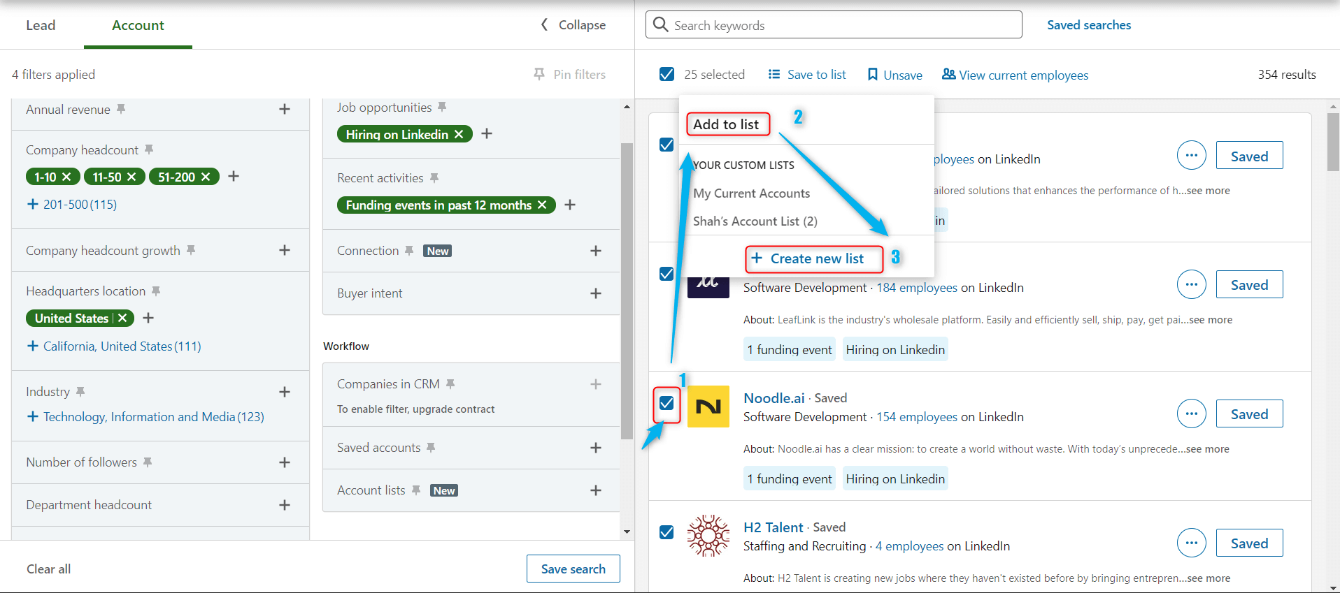Click the Pin filters pin icon
The width and height of the screenshot is (1340, 593).
(539, 74)
